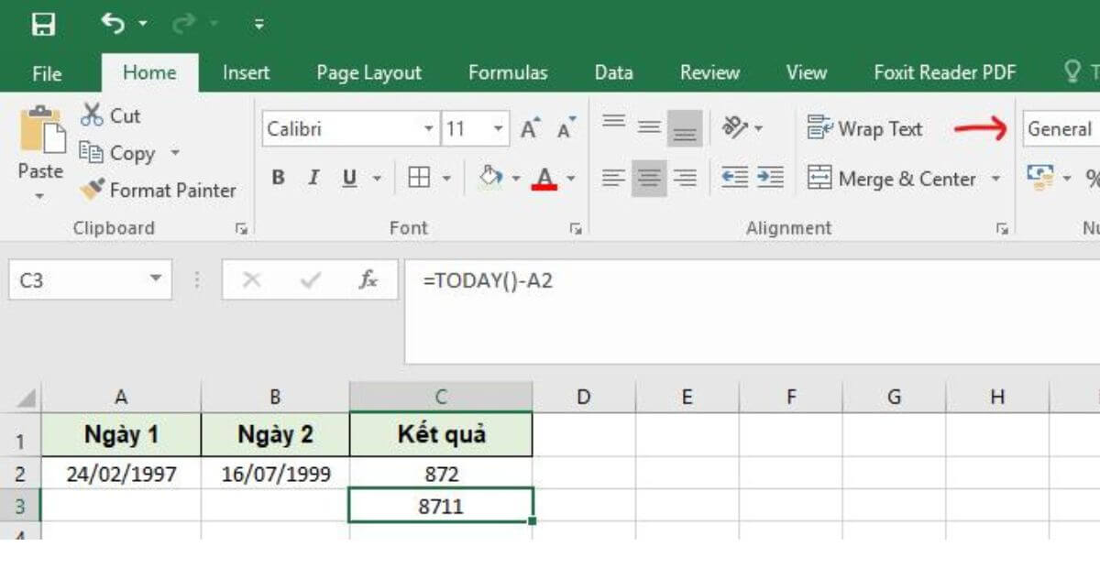Click the Name Box showing C3

point(75,279)
